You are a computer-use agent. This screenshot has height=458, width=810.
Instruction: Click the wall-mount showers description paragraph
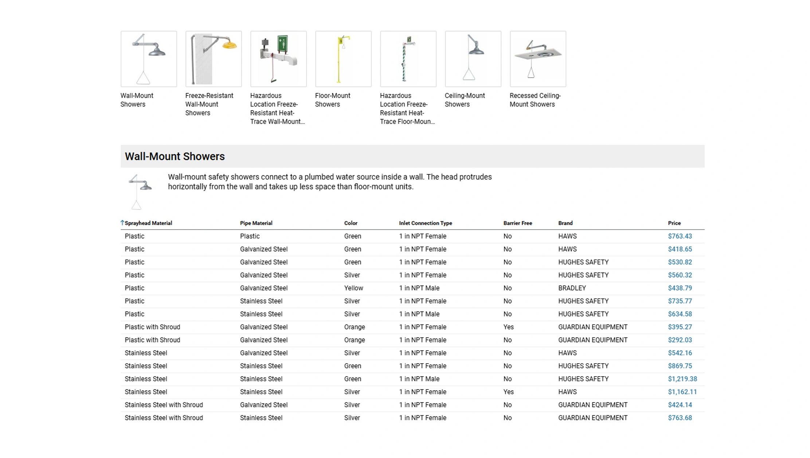(x=330, y=182)
